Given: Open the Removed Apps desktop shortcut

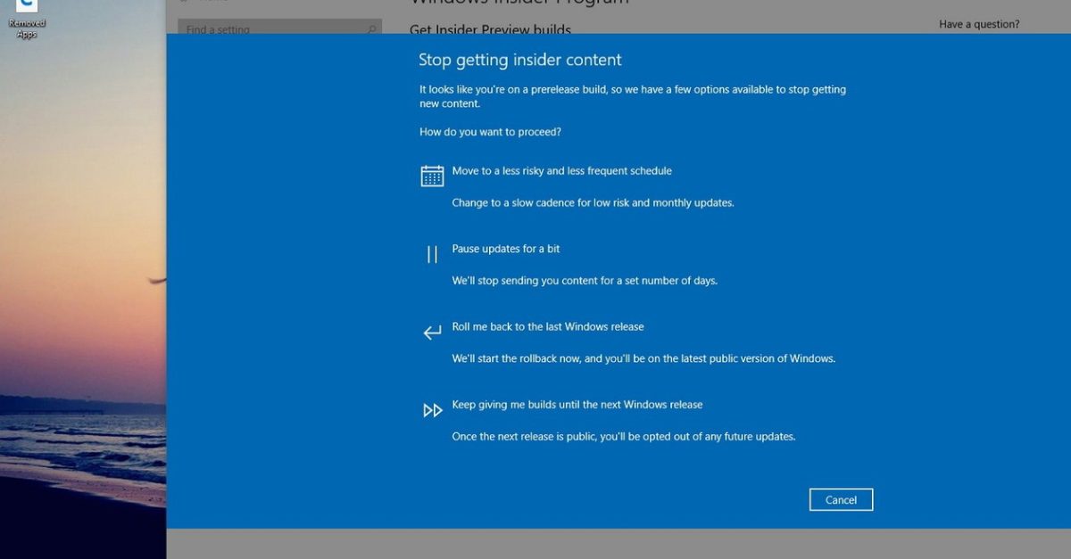Looking at the screenshot, I should click(27, 14).
